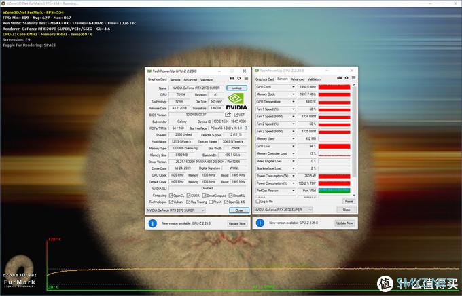Image resolution: width=462 pixels, height=296 pixels.
Task: Toggle the OpenGL 4.6 checkbox
Action: (226, 202)
